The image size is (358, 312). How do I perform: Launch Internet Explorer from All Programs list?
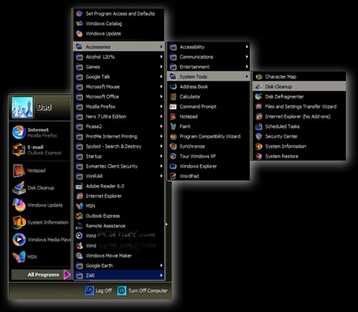point(119,196)
